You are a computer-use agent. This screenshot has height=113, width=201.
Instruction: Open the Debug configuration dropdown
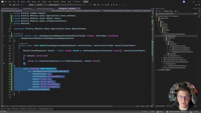[32, 5]
